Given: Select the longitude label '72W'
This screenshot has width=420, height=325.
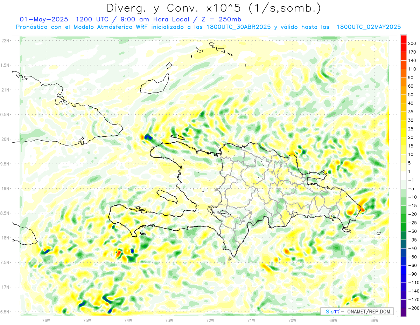Looking at the screenshot, I should coord(210,320).
